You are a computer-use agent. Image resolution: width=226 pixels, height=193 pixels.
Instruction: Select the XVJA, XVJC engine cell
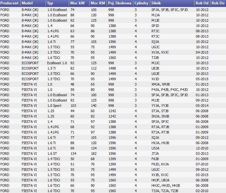tap(160, 52)
